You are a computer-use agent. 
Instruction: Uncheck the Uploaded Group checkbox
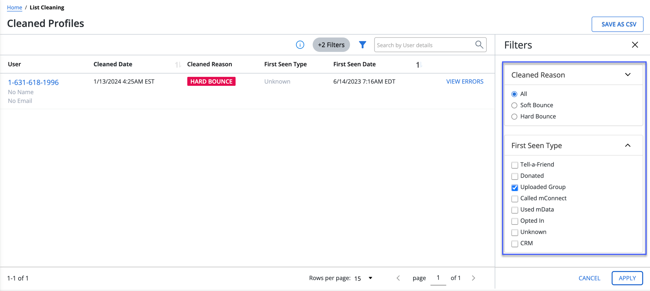tap(515, 187)
